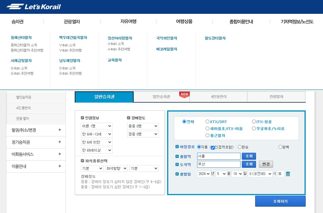The image size is (323, 213).
Task: Select the ITX-청춘 radio button
Action: (254, 122)
